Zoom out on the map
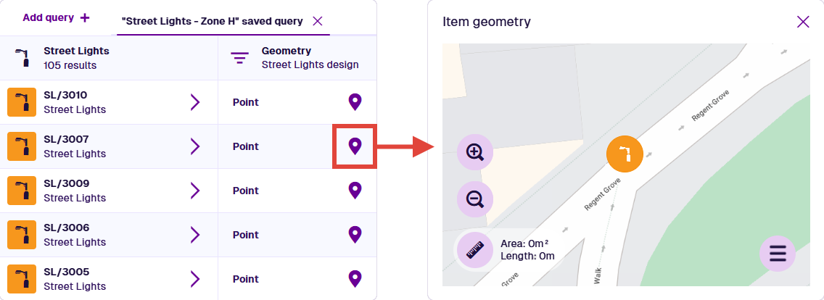 (475, 199)
